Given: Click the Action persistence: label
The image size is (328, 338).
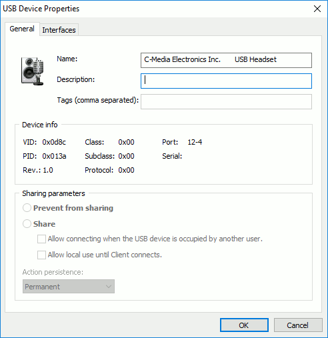Looking at the screenshot, I should (53, 272).
